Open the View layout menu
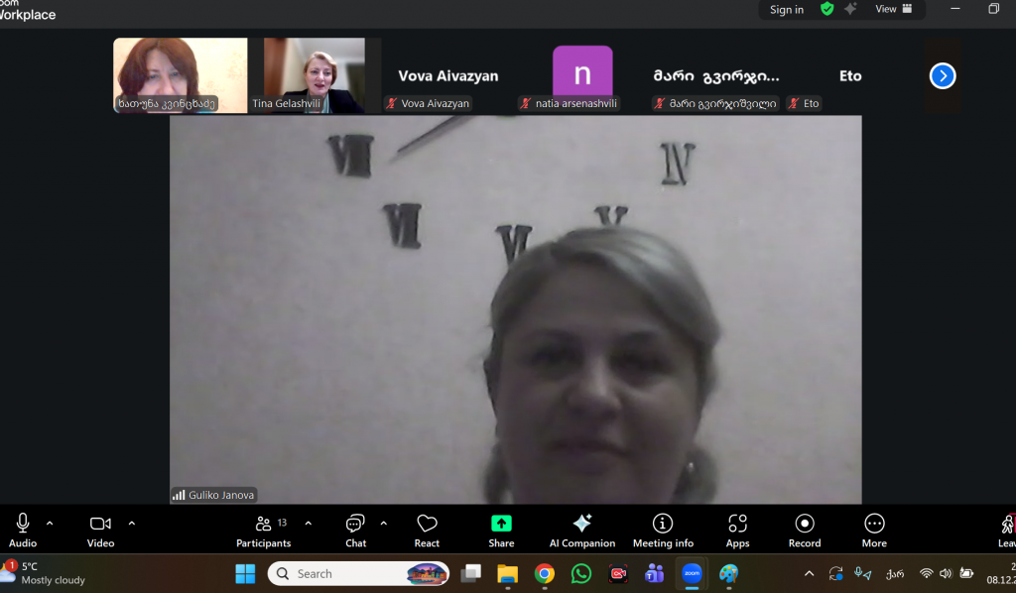Viewport: 1016px width, 593px height. point(893,9)
